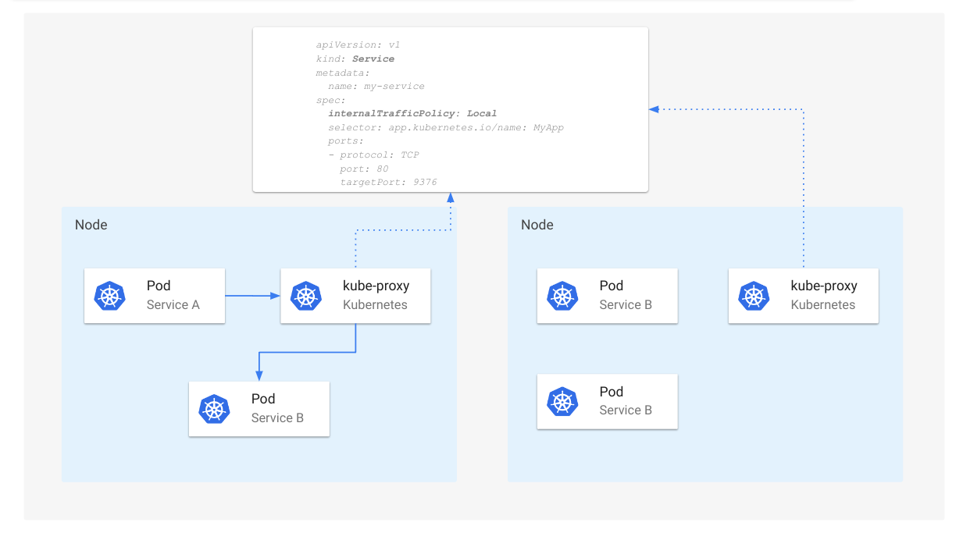The height and width of the screenshot is (533, 963).
Task: Click the Kubernetes helm-wheel logo inside Pod Service A card
Action: coord(109,296)
